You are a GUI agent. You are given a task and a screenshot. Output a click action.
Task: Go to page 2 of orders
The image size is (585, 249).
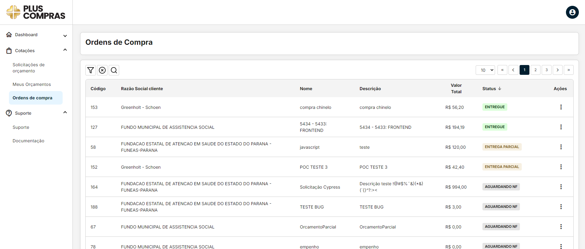535,70
